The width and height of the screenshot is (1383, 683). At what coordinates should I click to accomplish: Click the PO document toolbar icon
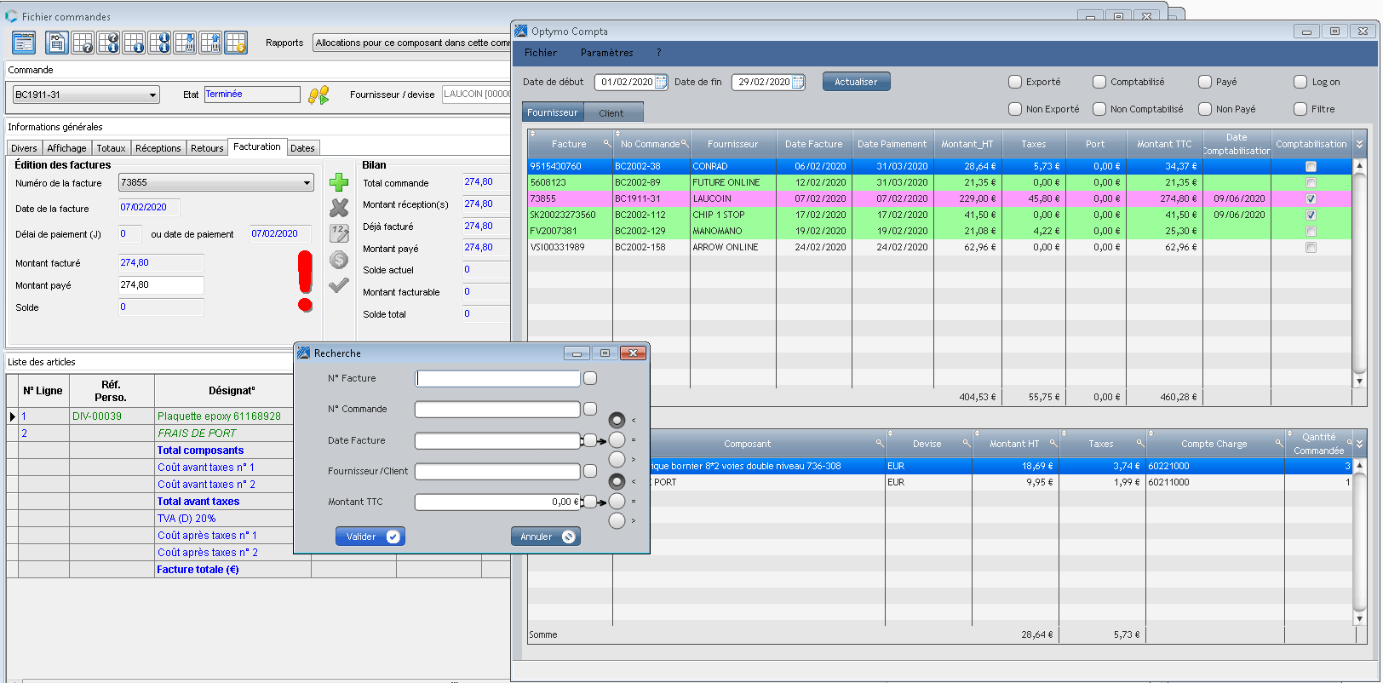pos(57,43)
